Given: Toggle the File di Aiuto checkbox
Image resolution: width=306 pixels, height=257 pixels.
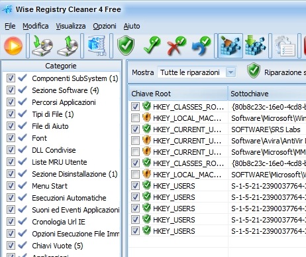Looking at the screenshot, I should click(11, 126).
